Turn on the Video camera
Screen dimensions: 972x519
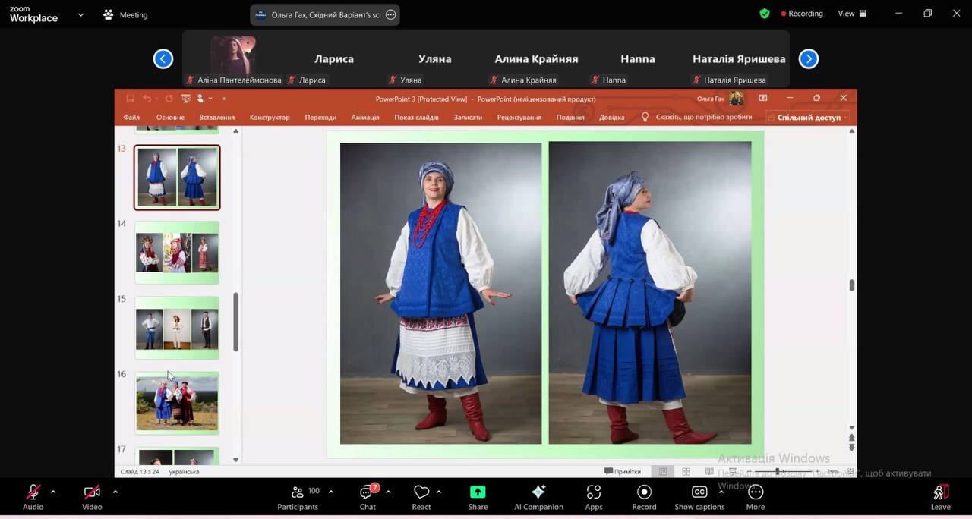coord(92,493)
